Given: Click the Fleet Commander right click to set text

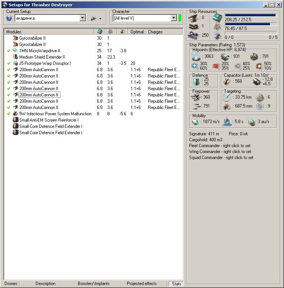Looking at the screenshot, I should (x=220, y=146).
